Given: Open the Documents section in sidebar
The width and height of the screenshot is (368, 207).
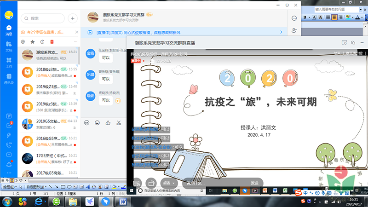Looking at the screenshot, I should click(9, 46).
